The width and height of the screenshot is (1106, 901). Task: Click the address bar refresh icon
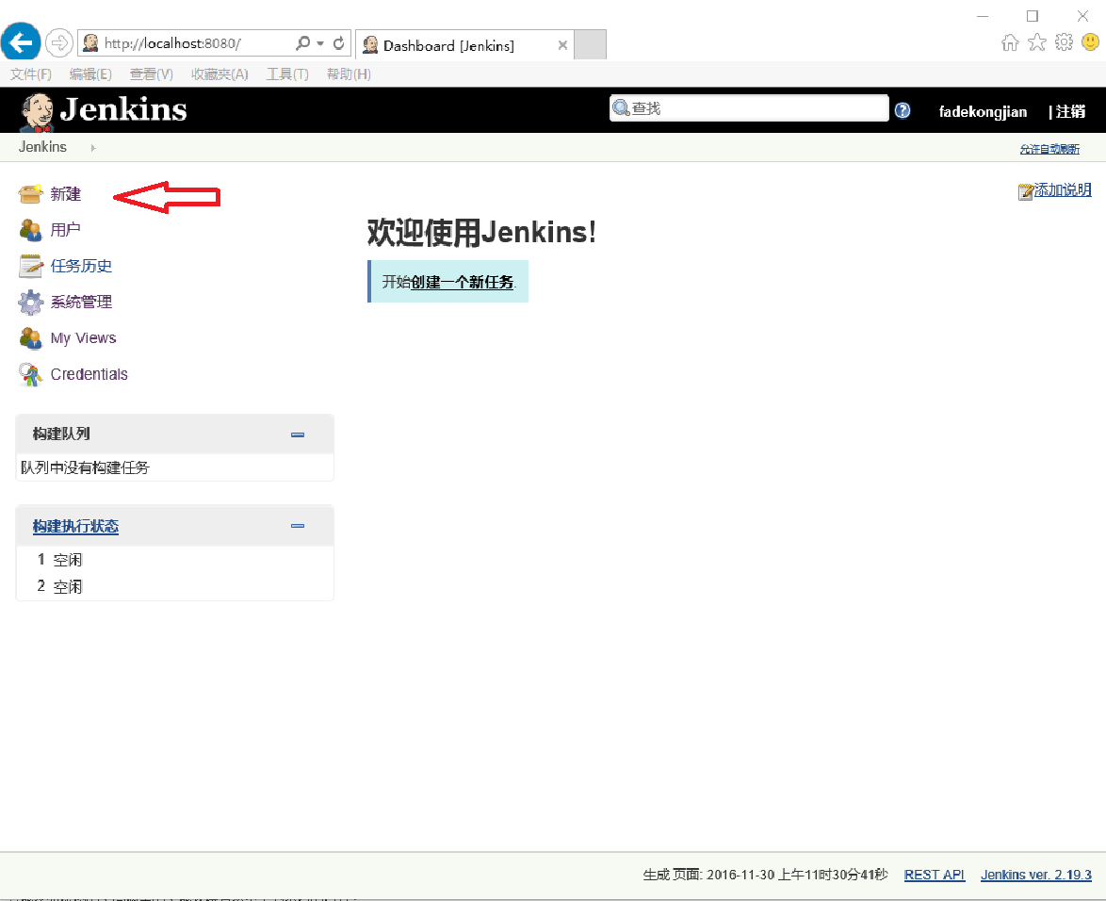click(338, 43)
